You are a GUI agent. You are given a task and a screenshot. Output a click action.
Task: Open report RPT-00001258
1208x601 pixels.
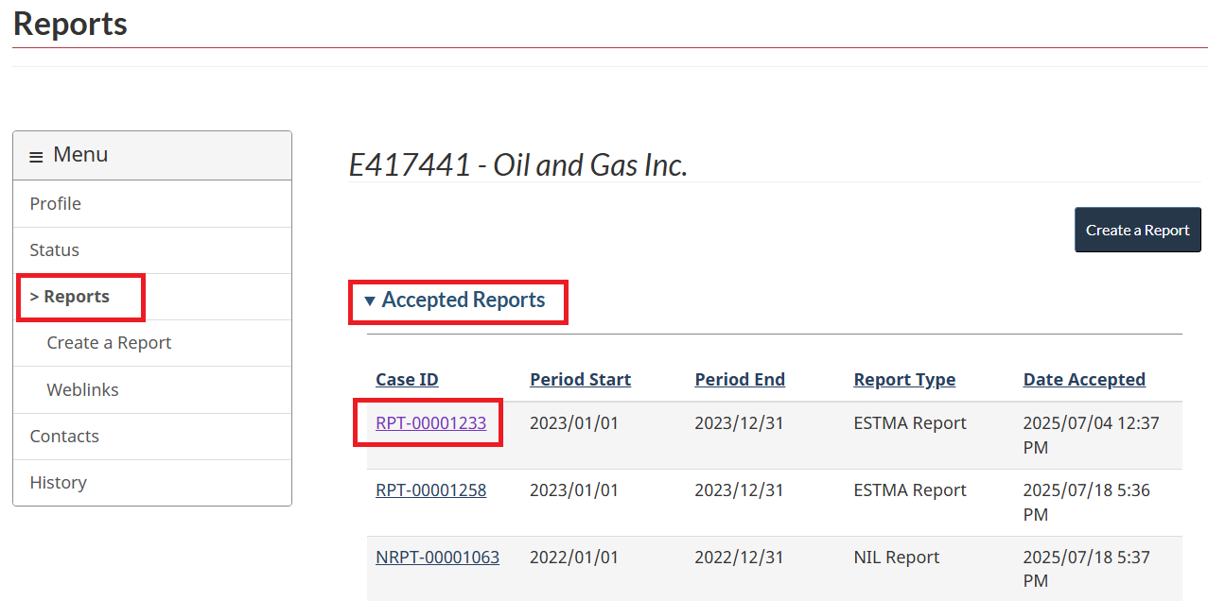[x=430, y=489]
